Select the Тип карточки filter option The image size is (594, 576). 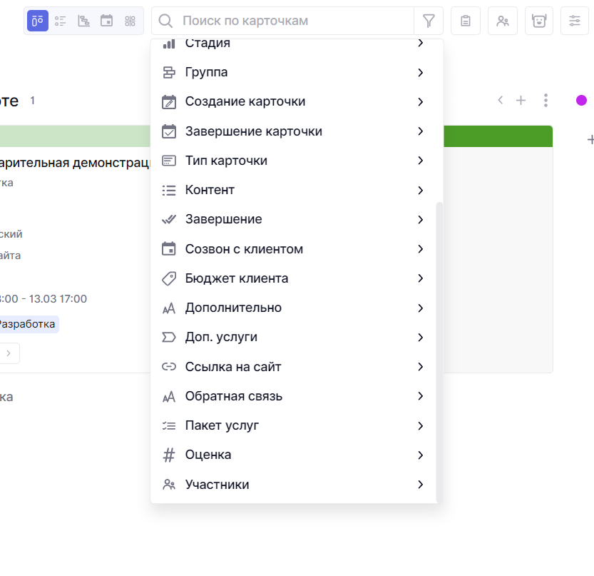click(226, 161)
